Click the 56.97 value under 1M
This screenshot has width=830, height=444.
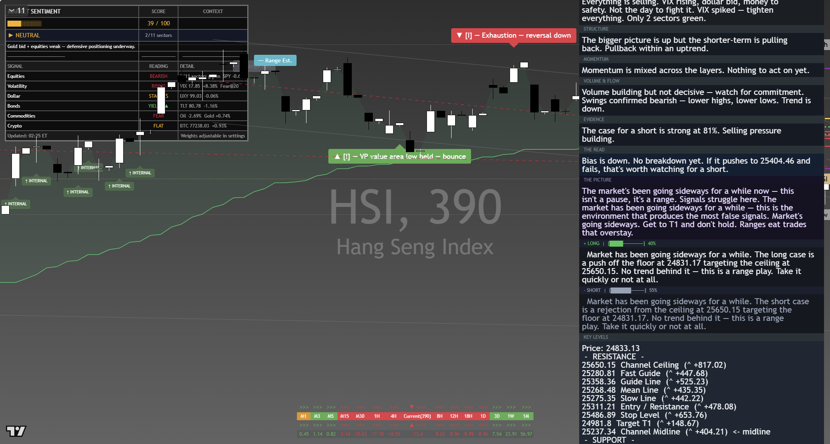tap(526, 434)
